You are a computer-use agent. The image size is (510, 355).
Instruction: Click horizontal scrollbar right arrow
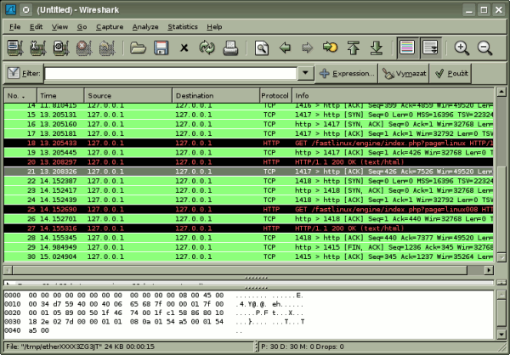pyautogui.click(x=489, y=270)
